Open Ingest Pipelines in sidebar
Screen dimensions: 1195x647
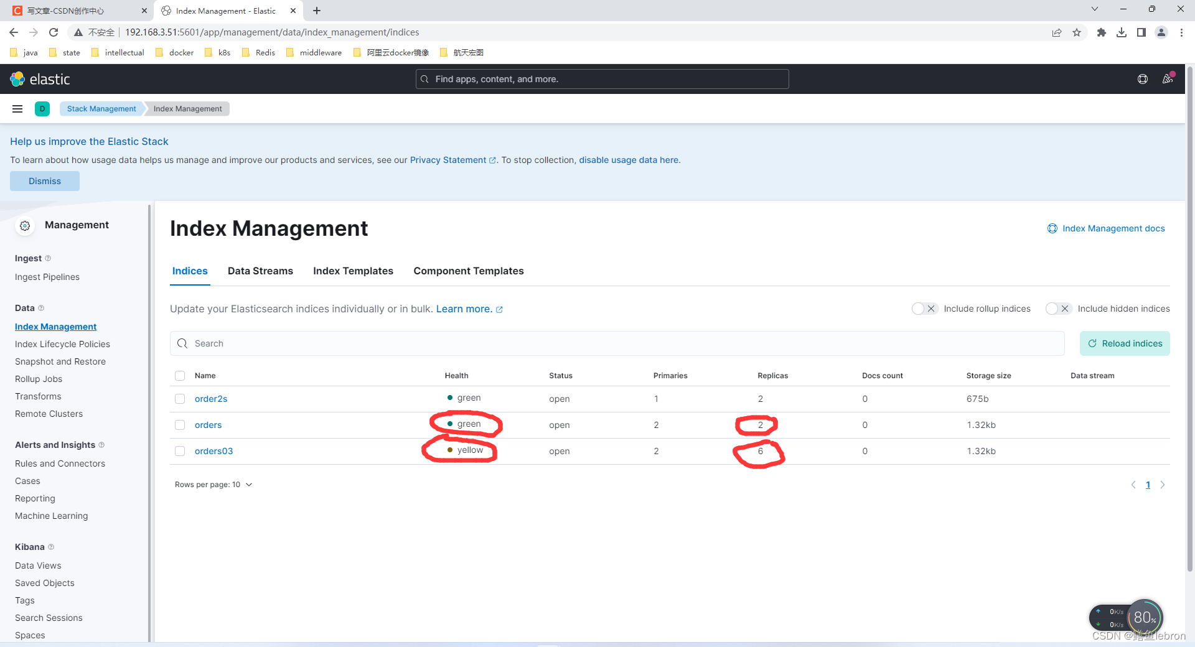coord(47,277)
